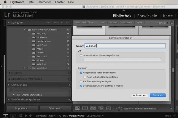Click the Importieren button
The image size is (178, 118).
tap(23, 108)
